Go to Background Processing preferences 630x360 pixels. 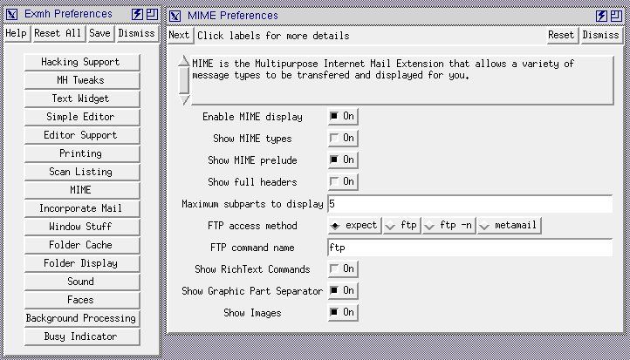[80, 319]
